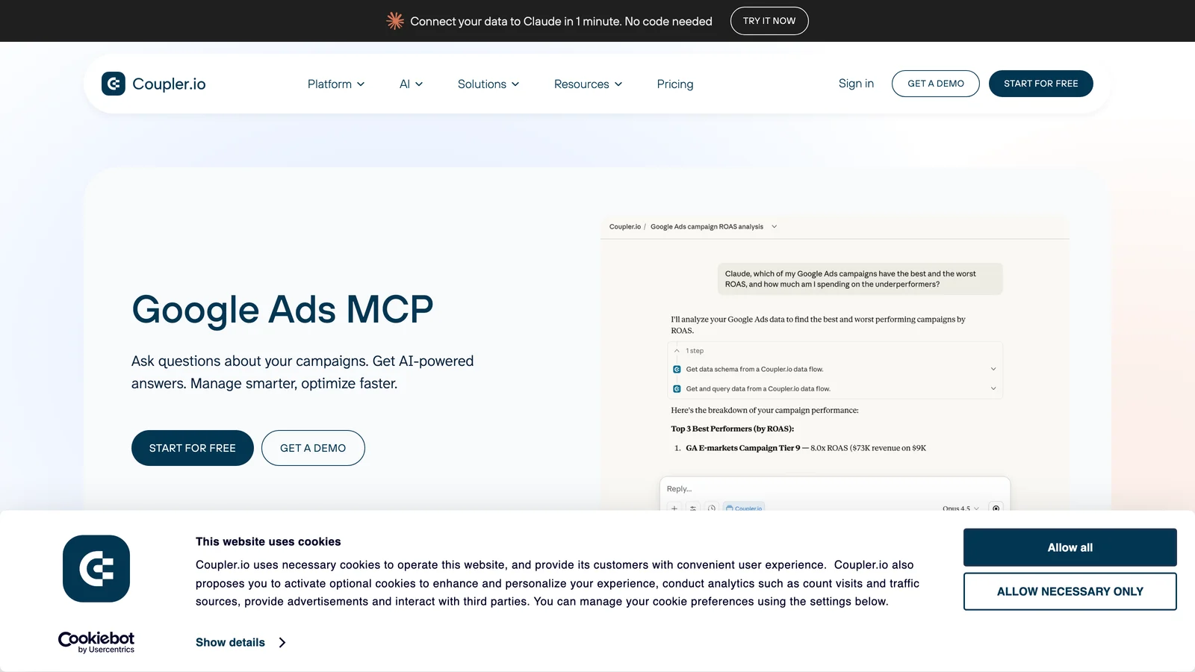
Task: Expand the 'Get and query data' step chevron
Action: [993, 388]
